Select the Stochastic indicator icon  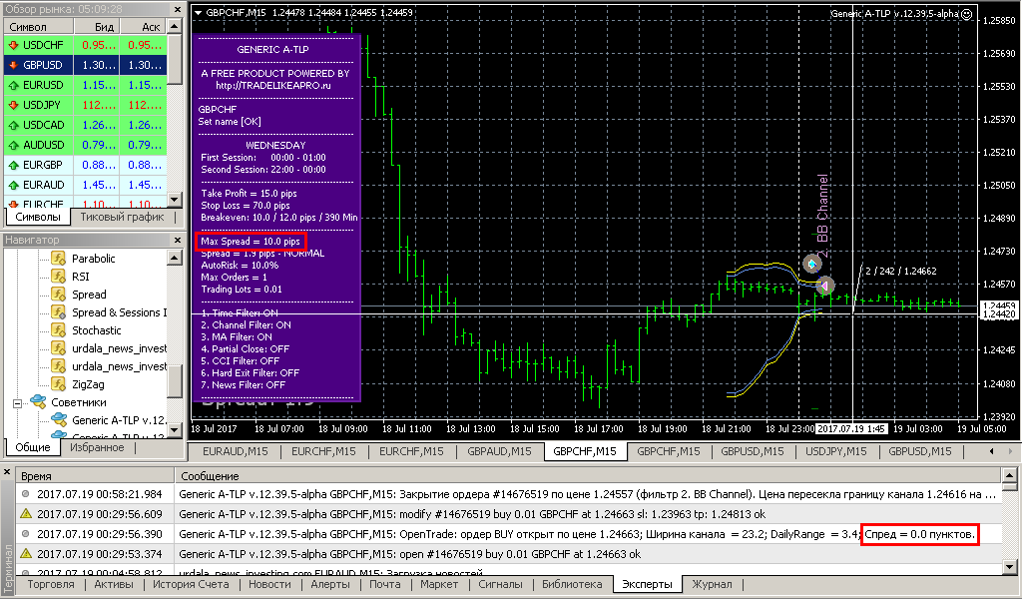59,330
